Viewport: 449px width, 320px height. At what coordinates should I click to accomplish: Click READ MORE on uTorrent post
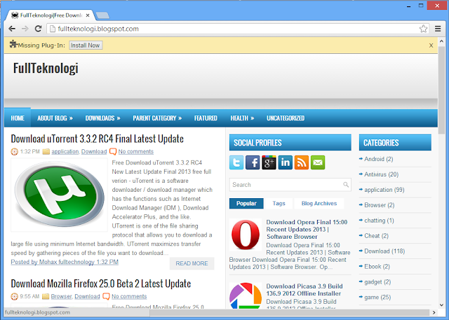192,263
